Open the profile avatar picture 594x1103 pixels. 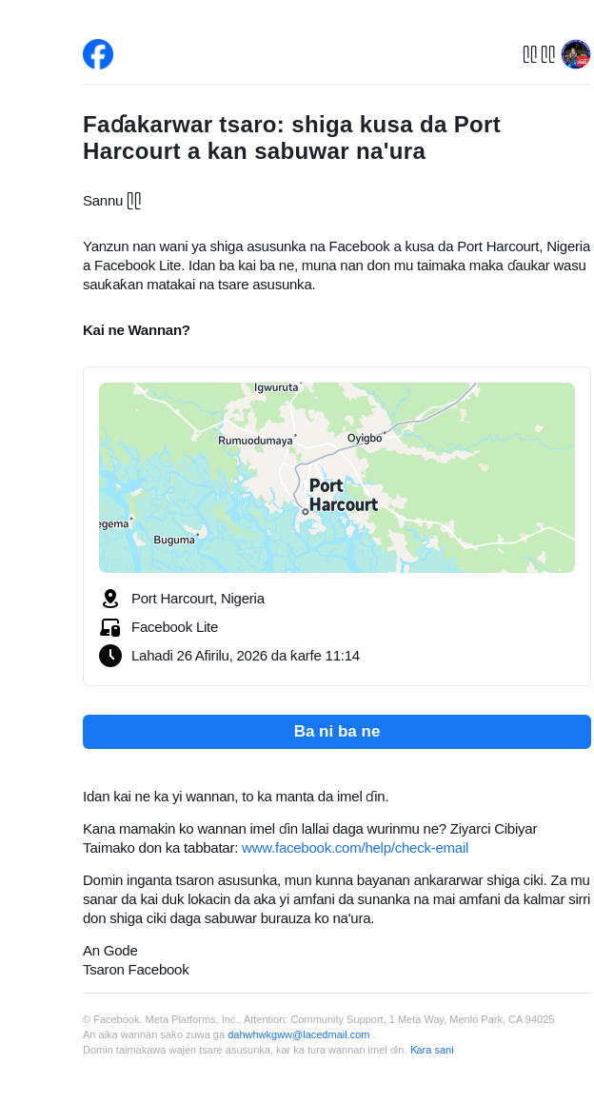[576, 54]
